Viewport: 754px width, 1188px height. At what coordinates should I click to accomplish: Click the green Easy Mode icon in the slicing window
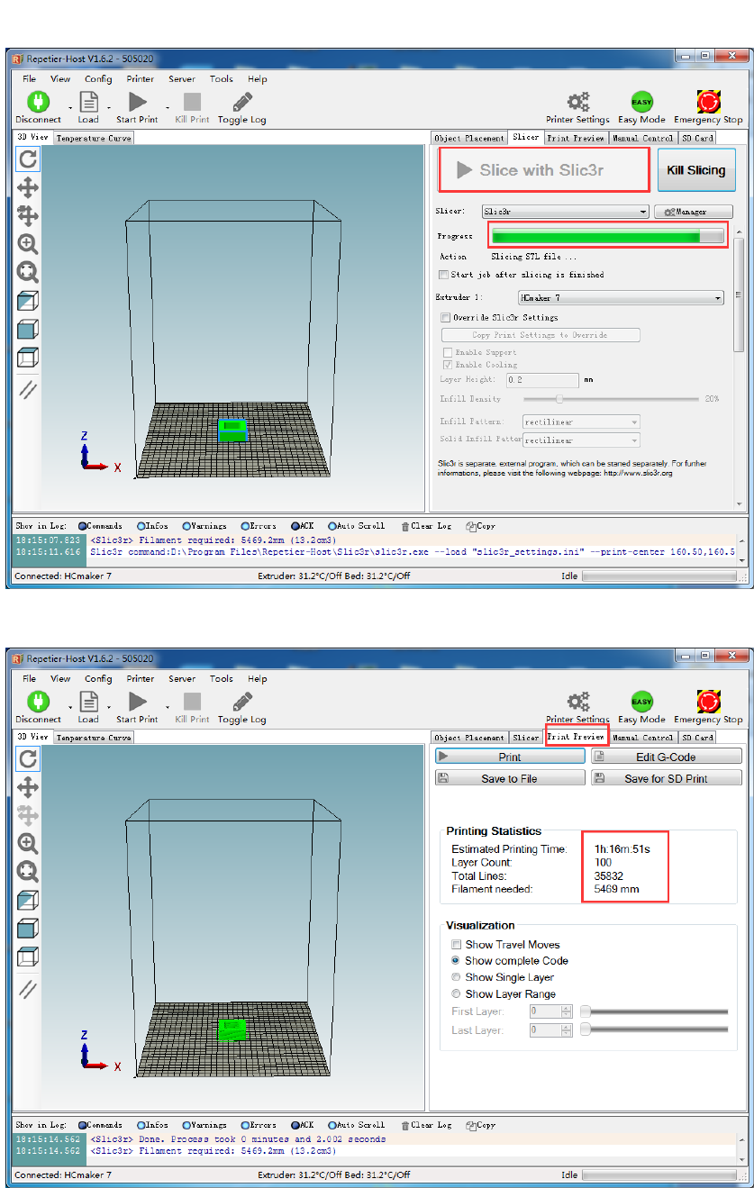[x=641, y=101]
